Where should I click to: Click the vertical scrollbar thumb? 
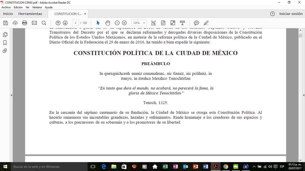point(300,35)
